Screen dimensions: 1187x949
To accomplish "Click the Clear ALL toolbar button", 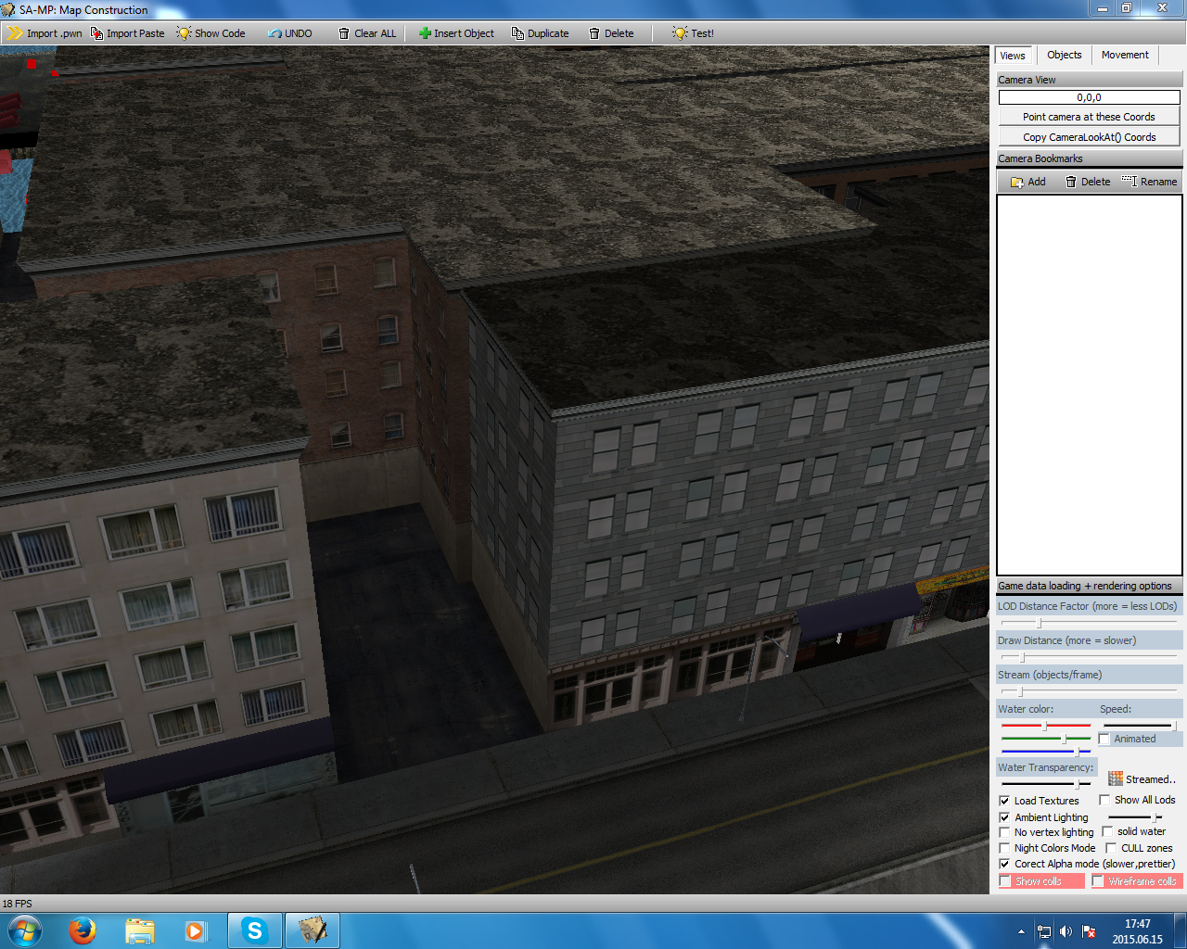I will tap(366, 33).
